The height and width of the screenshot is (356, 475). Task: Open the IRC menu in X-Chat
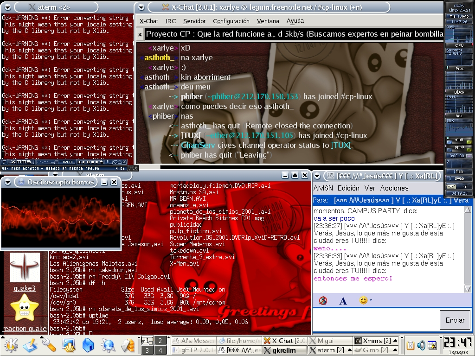(171, 21)
